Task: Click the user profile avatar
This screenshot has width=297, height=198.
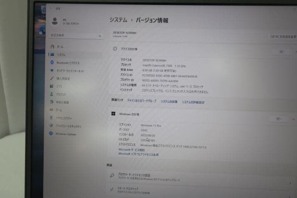Action: [x=55, y=21]
